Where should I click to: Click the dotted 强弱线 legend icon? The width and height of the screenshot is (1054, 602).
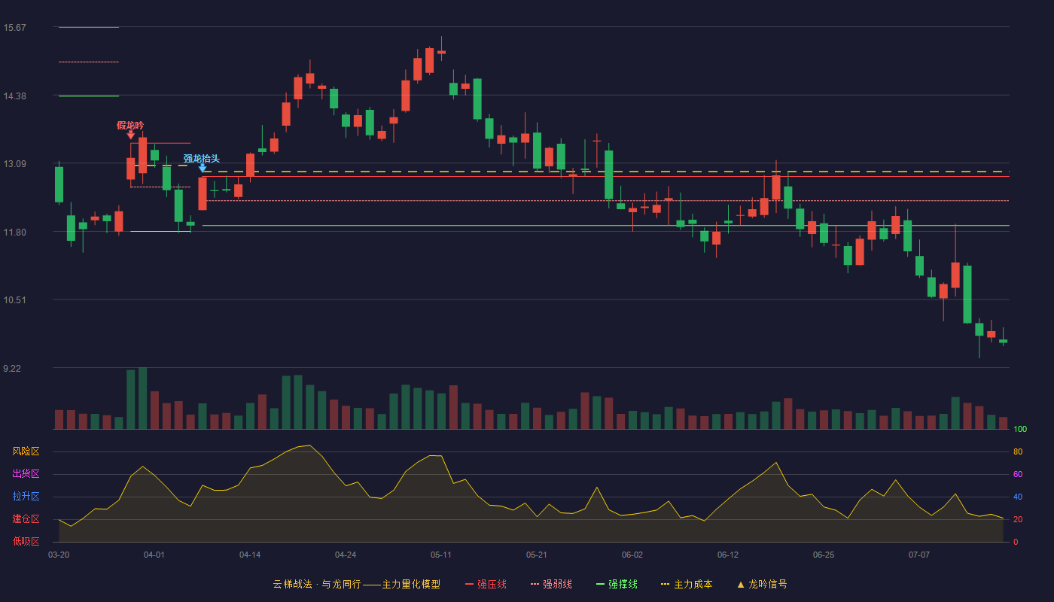coord(535,584)
